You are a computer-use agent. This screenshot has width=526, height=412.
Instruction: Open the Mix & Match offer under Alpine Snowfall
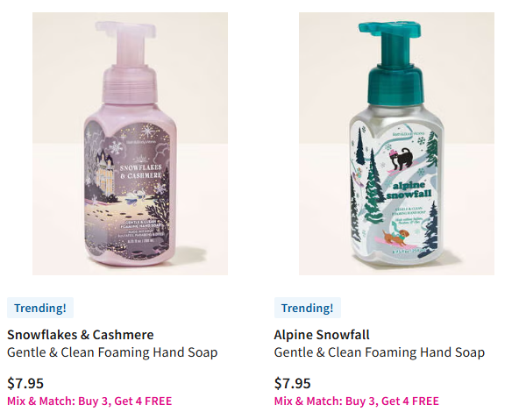pyautogui.click(x=357, y=401)
